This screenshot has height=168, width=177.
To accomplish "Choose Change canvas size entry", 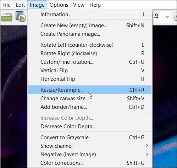I will 90,99.
